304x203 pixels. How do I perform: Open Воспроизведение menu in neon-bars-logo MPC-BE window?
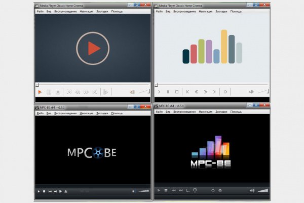click(184, 112)
